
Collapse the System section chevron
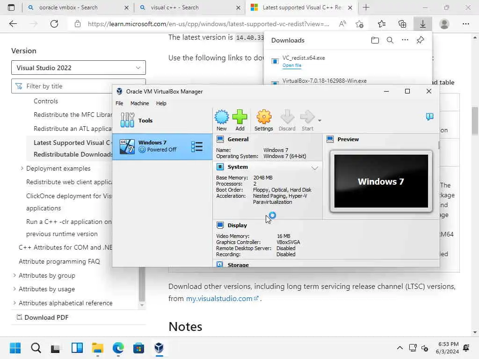coord(315,168)
